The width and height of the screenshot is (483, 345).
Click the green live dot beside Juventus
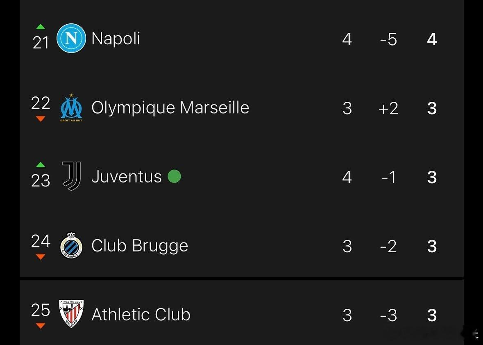174,176
